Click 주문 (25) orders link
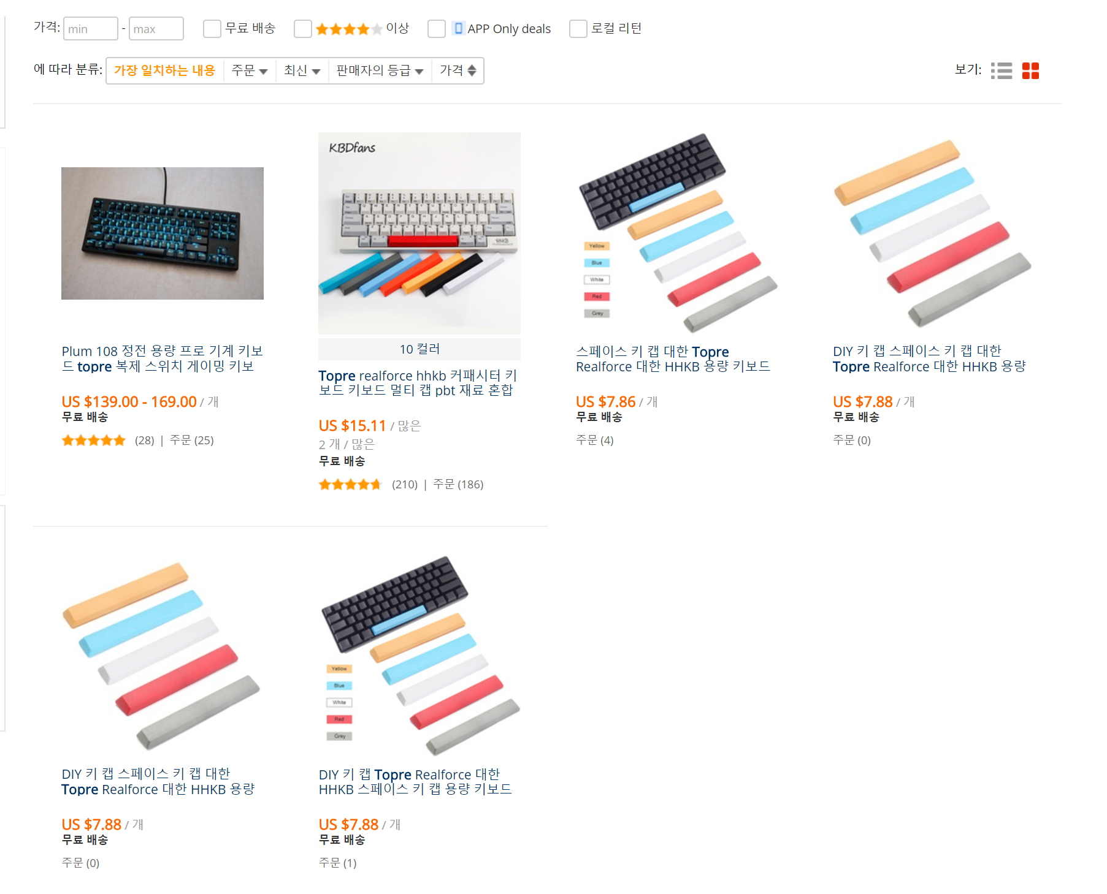1107x894 pixels. (191, 440)
